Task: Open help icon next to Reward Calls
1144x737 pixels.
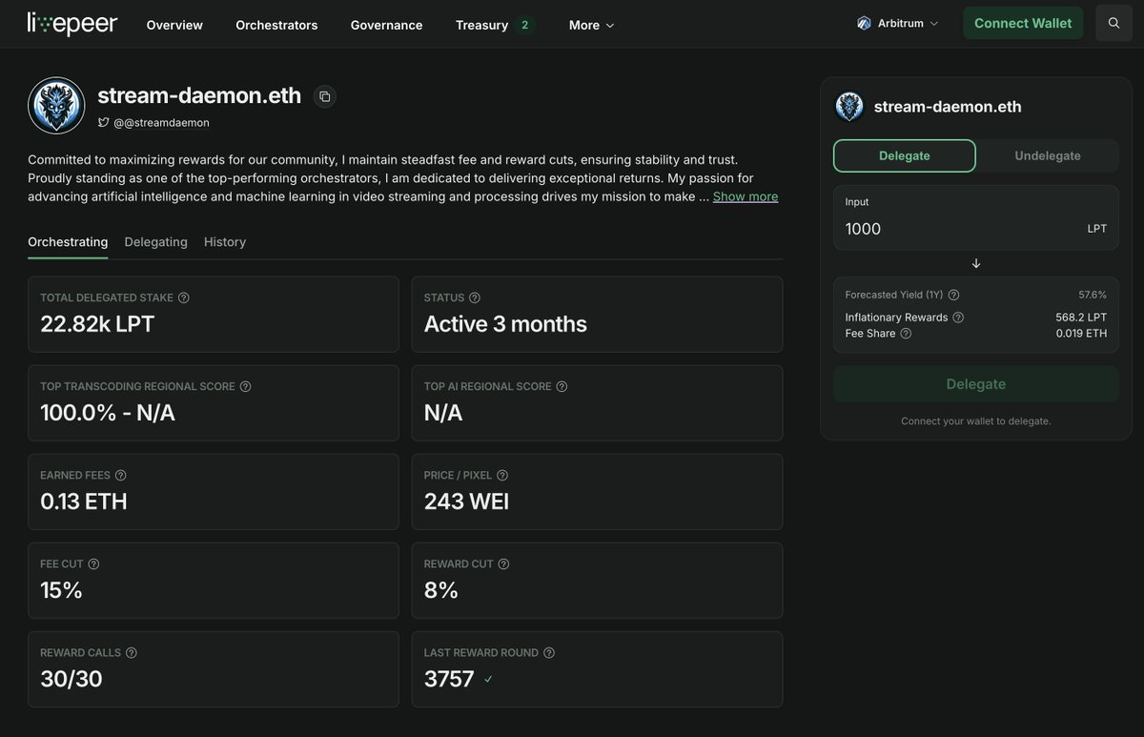Action: pyautogui.click(x=132, y=652)
